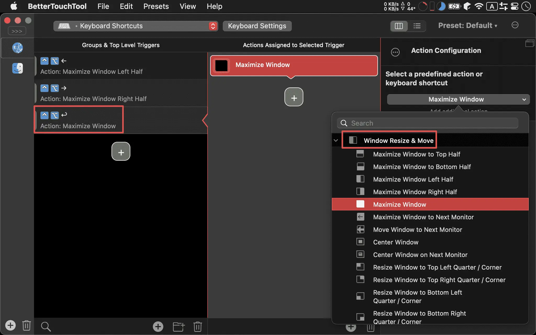
Task: Open the ellipsis menu beside Action Configuration
Action: 395,52
